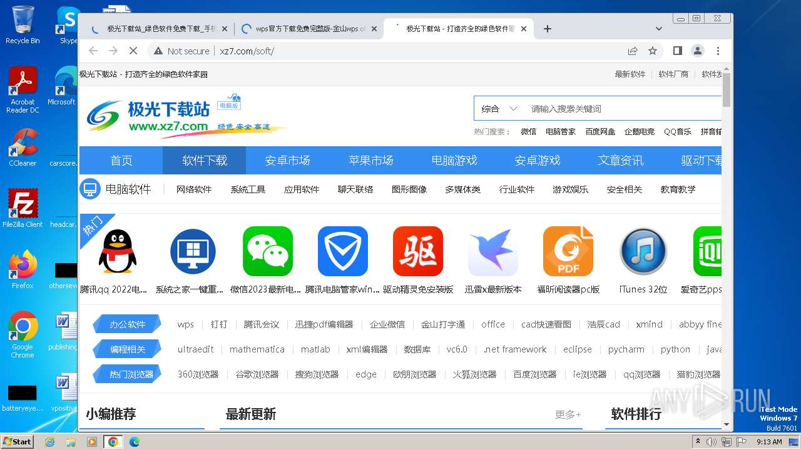Launch FileZilla Client desktop shortcut
The image size is (801, 450).
coord(23,208)
